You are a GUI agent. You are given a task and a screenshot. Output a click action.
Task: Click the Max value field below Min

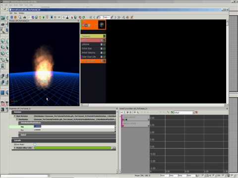point(74,130)
